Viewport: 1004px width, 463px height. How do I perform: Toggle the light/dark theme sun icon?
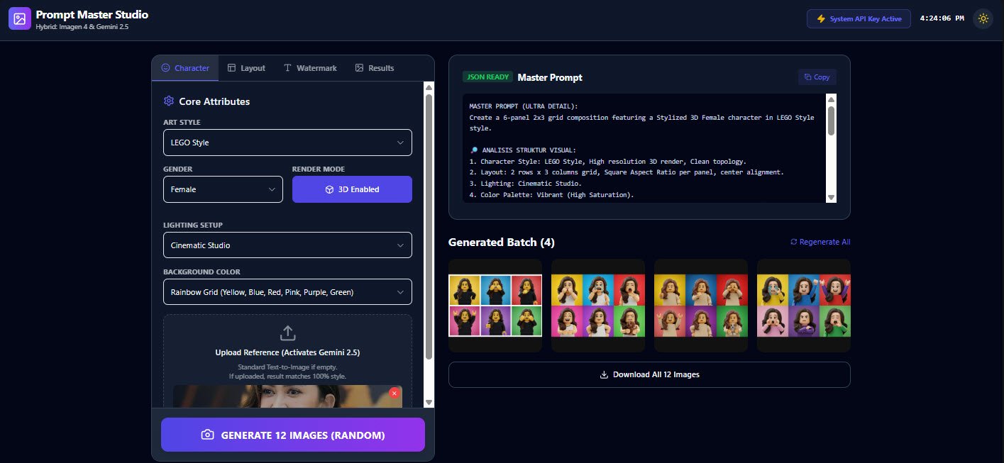[983, 18]
